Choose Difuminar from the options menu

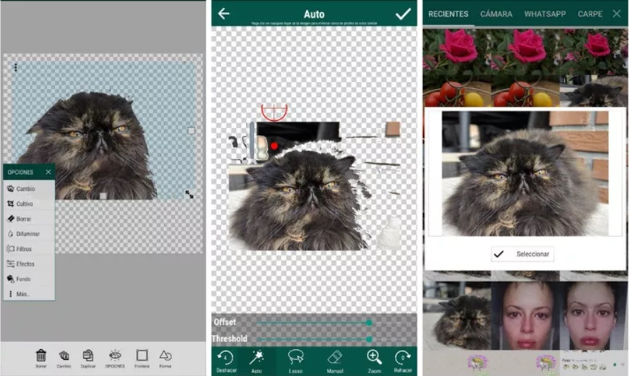28,234
